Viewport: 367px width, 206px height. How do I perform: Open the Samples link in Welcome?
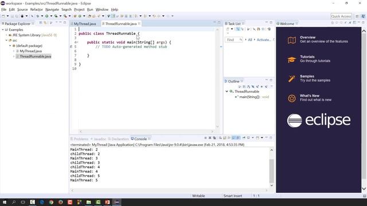click(307, 76)
